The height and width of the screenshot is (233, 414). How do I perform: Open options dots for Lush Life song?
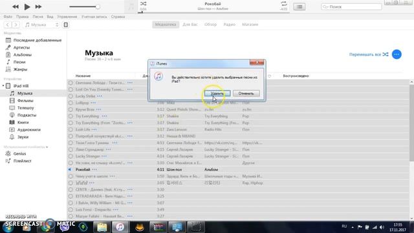(x=94, y=129)
